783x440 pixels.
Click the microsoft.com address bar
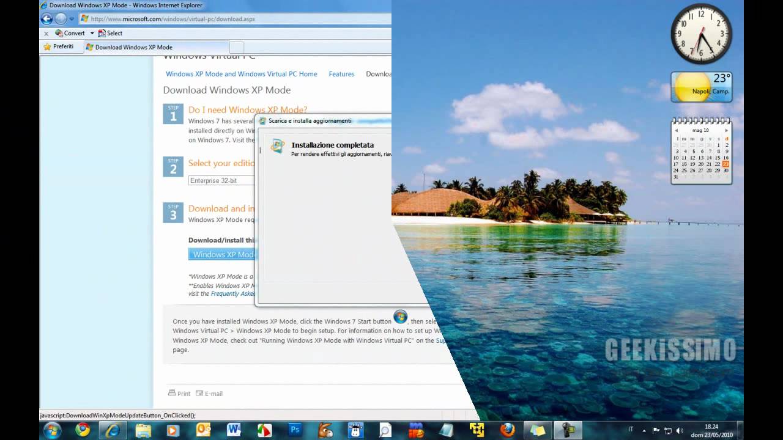pos(235,19)
